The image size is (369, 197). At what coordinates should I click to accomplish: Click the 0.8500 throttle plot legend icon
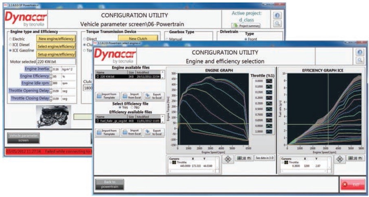click(x=269, y=120)
